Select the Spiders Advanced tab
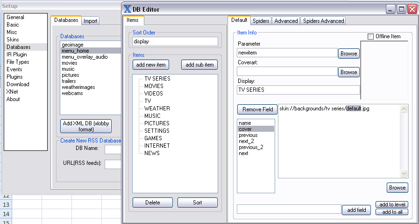The image size is (419, 224). 323,21
